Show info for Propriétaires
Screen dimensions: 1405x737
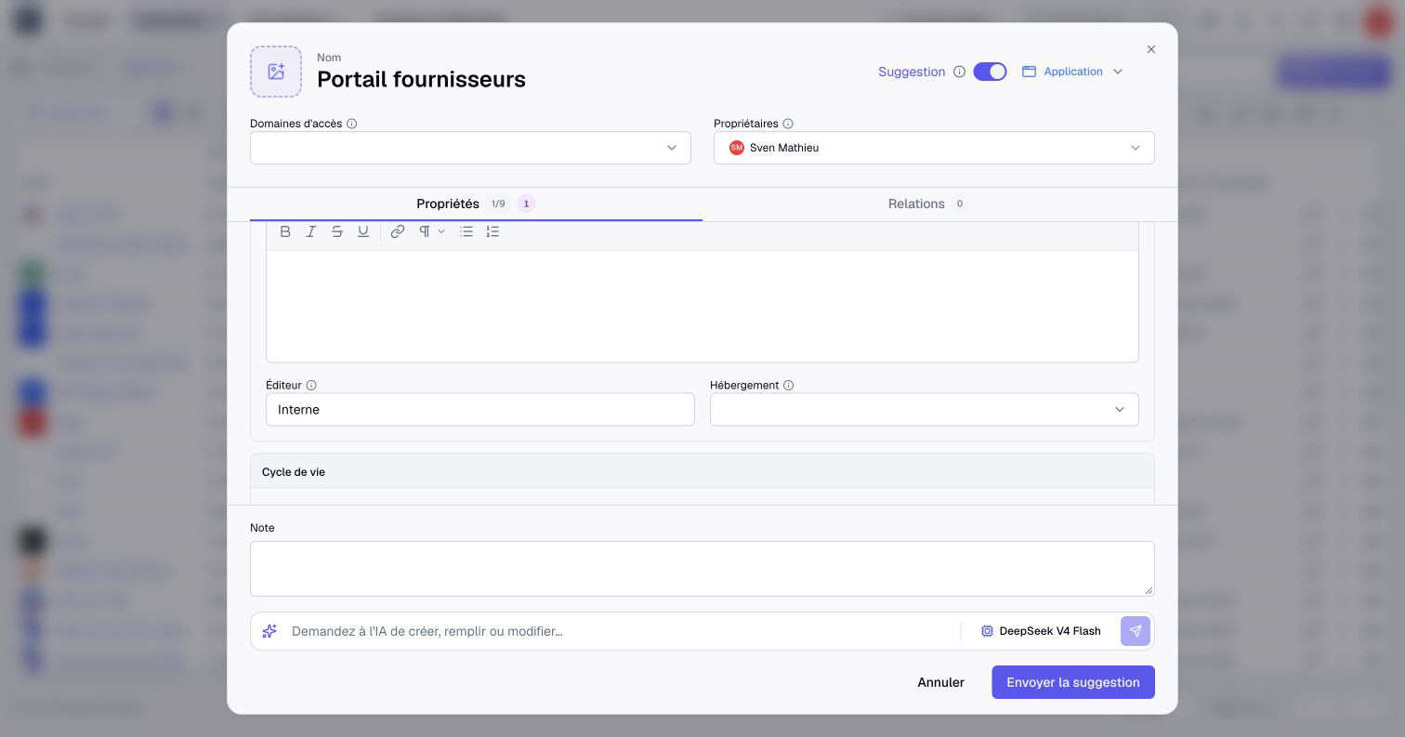788,124
